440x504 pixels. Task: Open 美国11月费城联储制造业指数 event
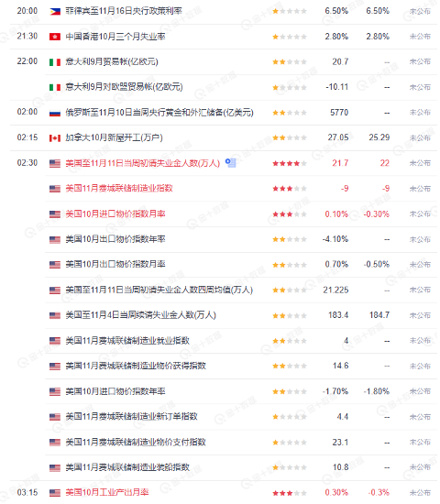coord(119,189)
